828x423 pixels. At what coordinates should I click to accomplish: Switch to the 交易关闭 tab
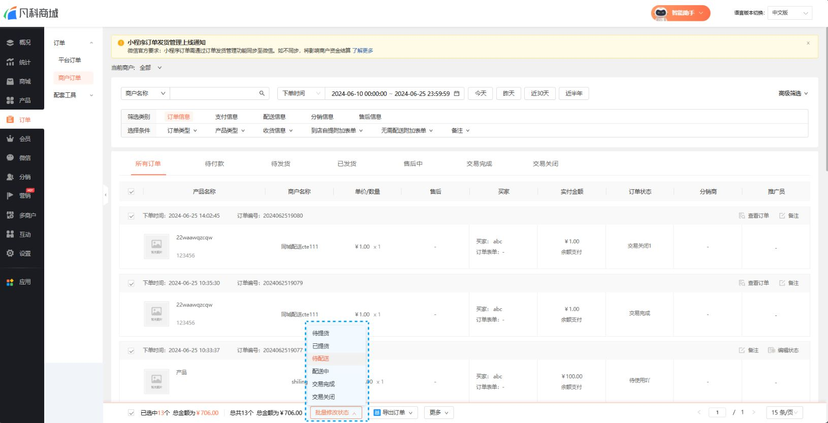pos(545,164)
